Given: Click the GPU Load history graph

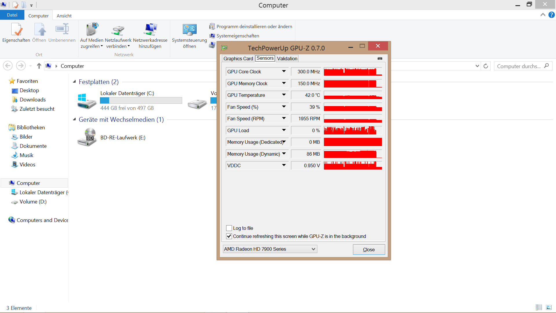Looking at the screenshot, I should 353,130.
